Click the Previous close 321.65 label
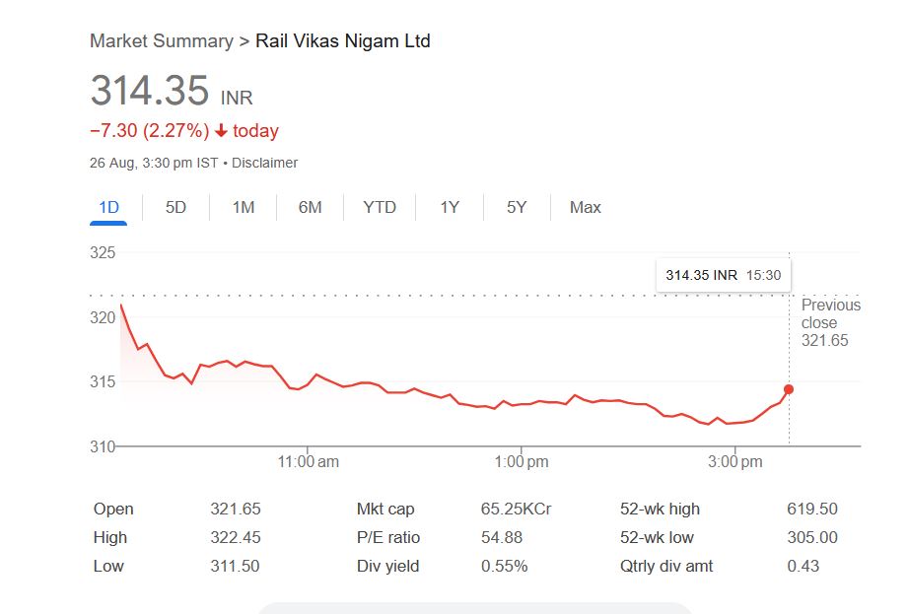This screenshot has width=908, height=614. click(x=830, y=322)
